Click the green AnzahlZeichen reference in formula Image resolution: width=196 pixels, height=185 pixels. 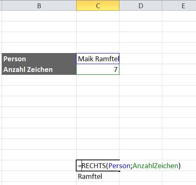(x=155, y=166)
